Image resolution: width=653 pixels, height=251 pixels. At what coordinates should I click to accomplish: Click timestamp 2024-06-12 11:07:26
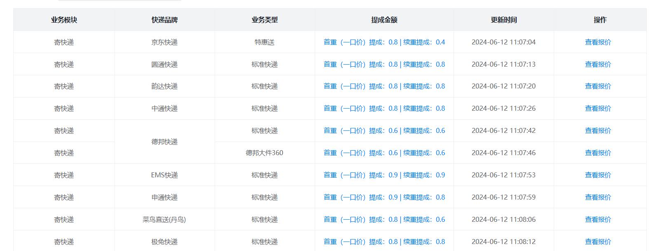(x=503, y=108)
